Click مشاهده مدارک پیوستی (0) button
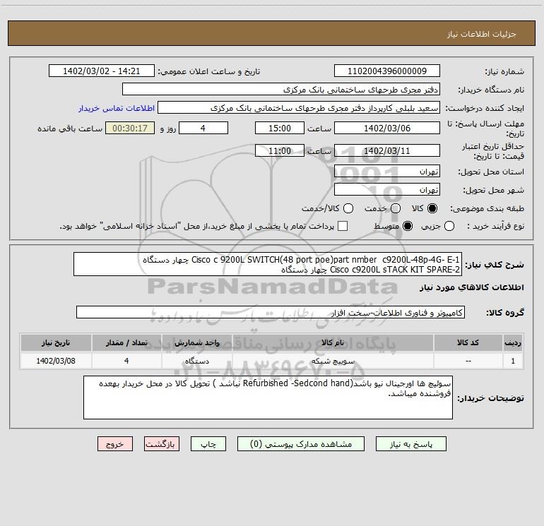 (301, 444)
